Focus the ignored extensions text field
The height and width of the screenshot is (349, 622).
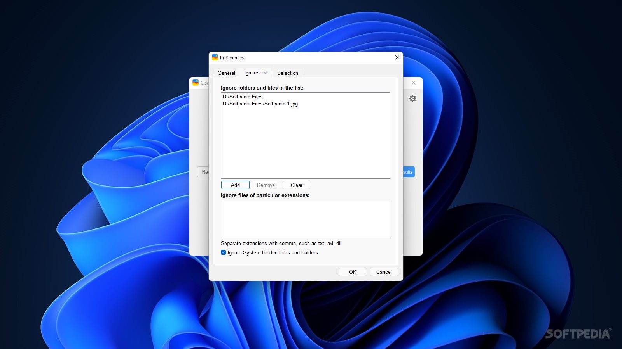[306, 219]
